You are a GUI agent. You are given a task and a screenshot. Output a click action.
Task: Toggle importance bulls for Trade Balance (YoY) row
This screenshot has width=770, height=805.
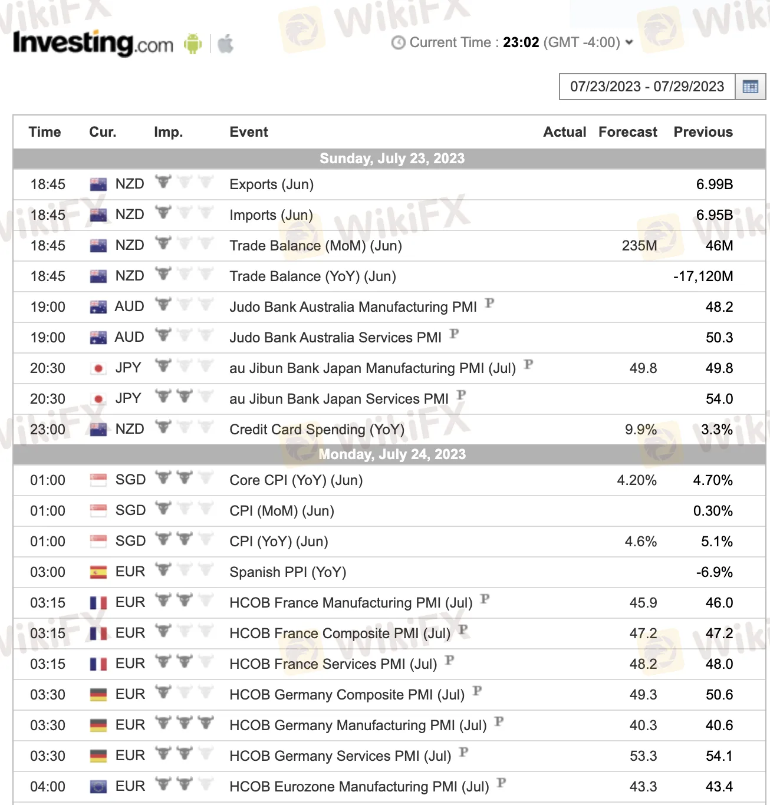(184, 275)
